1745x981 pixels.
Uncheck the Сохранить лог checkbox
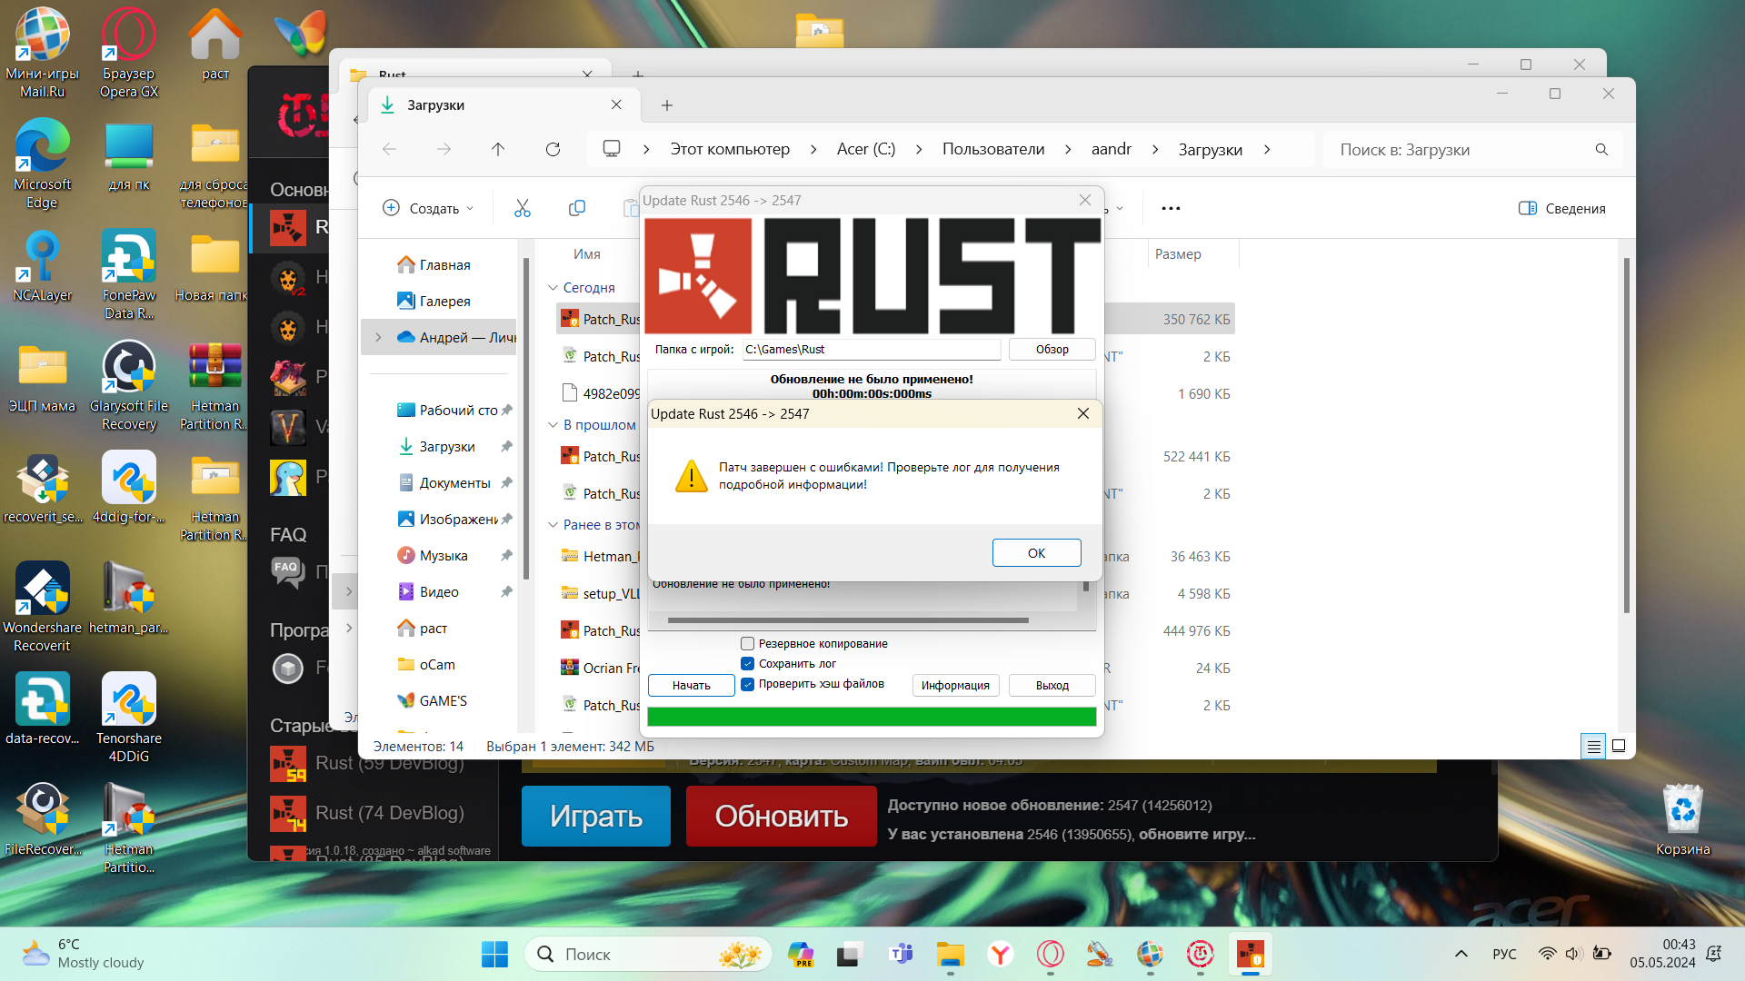coord(747,663)
